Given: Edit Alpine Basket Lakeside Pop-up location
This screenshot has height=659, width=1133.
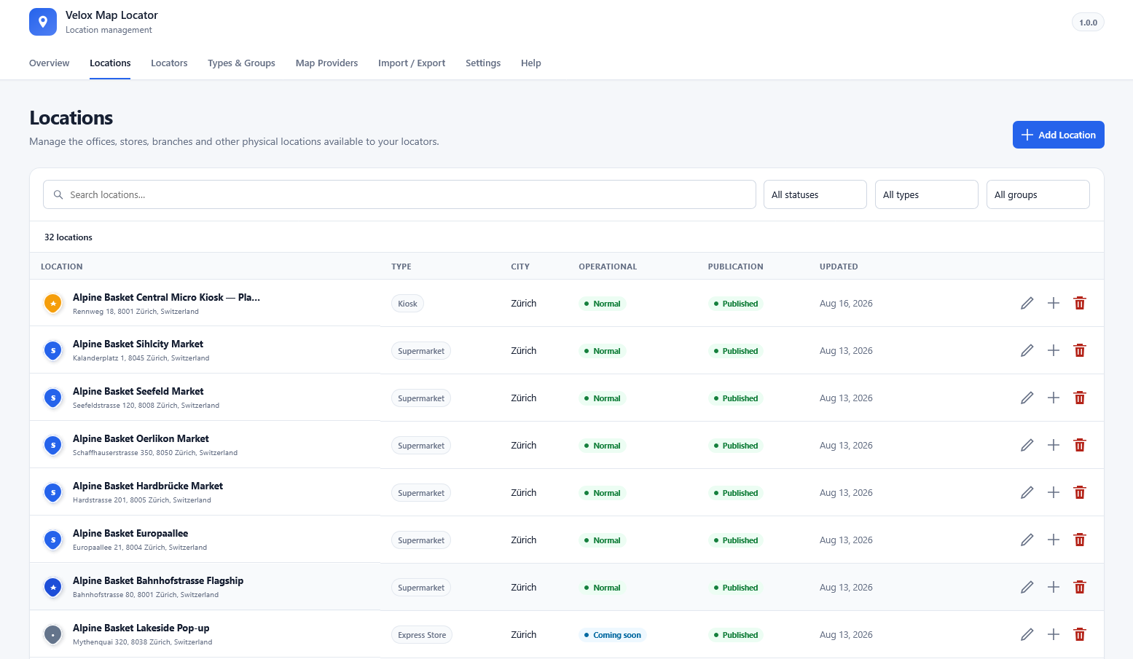Looking at the screenshot, I should [1027, 634].
